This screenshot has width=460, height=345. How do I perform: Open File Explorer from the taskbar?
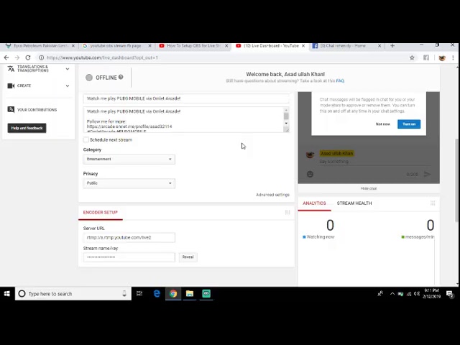click(x=190, y=293)
